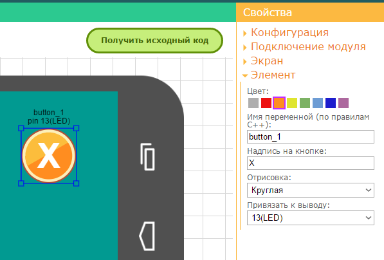Click the top-right resize handle of button_1
384x260 pixels.
click(x=76, y=128)
